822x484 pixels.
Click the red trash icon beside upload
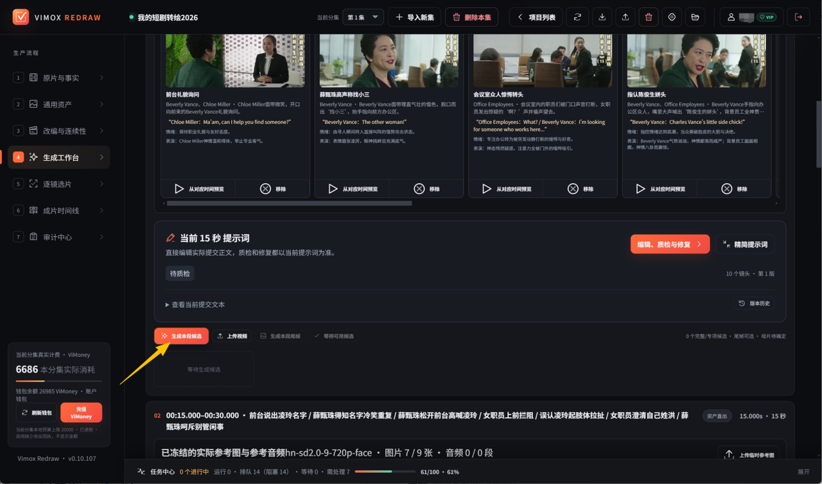(x=649, y=17)
